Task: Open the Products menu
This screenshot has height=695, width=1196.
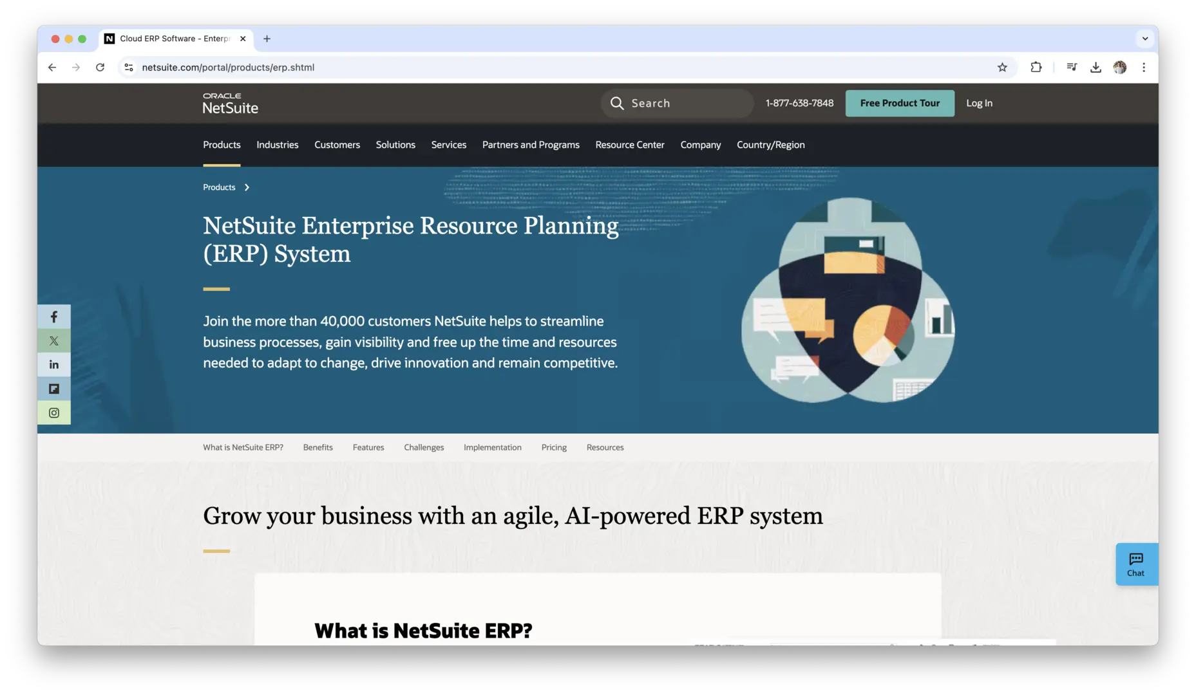Action: tap(222, 145)
